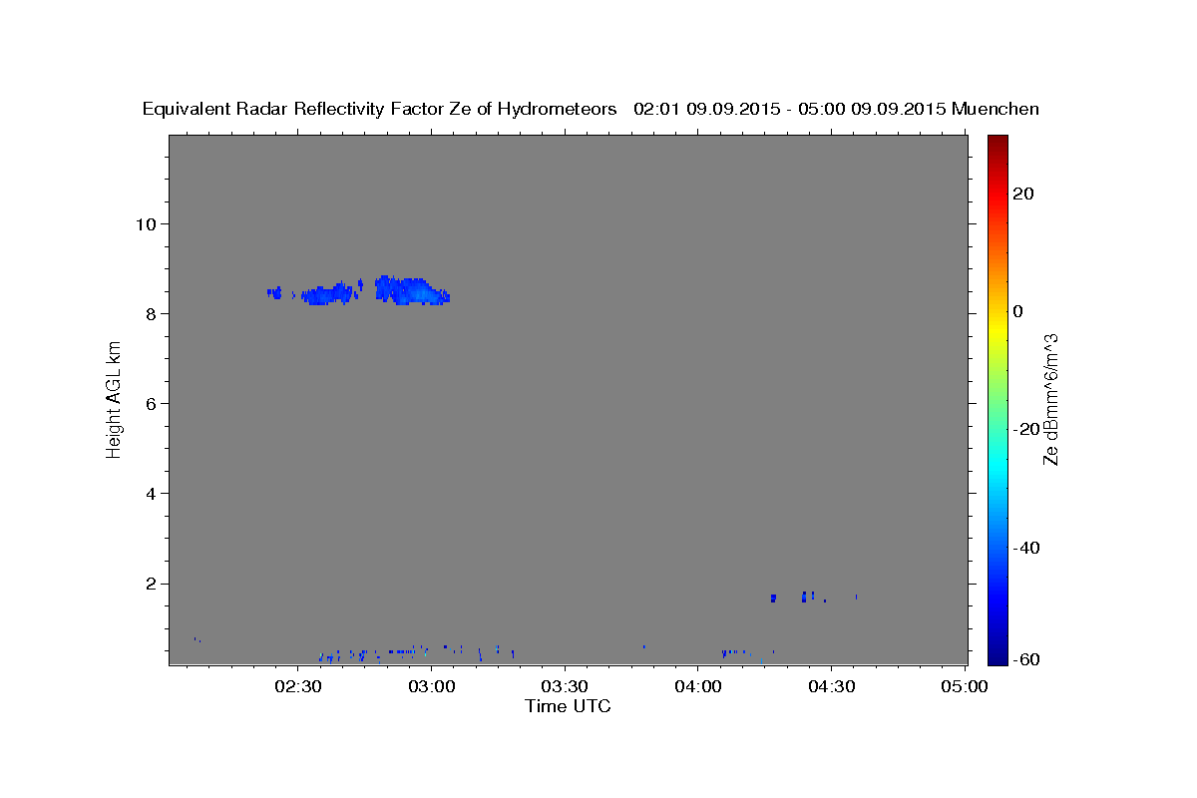Click the date range '02:01 09.09.2015 - 05:00 09.09.2015 Muenchen'
Screen dimensions: 1197x798
point(837,110)
